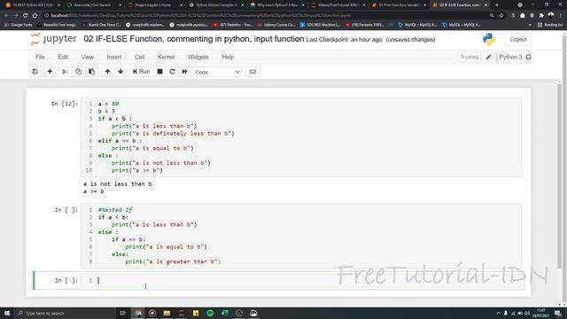Open the Google Form bookmark
567x319 pixels.
(x=19, y=25)
